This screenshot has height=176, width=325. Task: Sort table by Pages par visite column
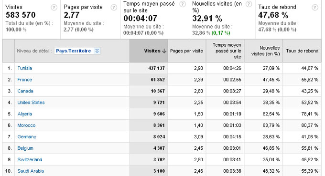point(186,51)
